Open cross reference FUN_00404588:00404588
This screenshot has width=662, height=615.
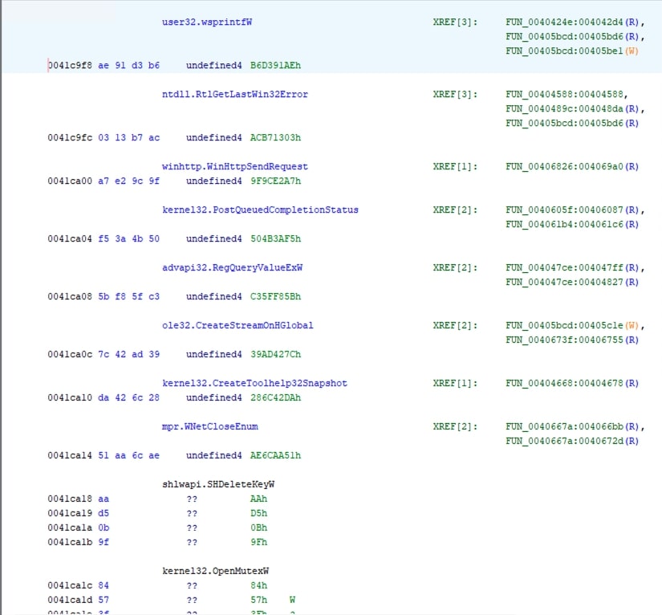[561, 95]
